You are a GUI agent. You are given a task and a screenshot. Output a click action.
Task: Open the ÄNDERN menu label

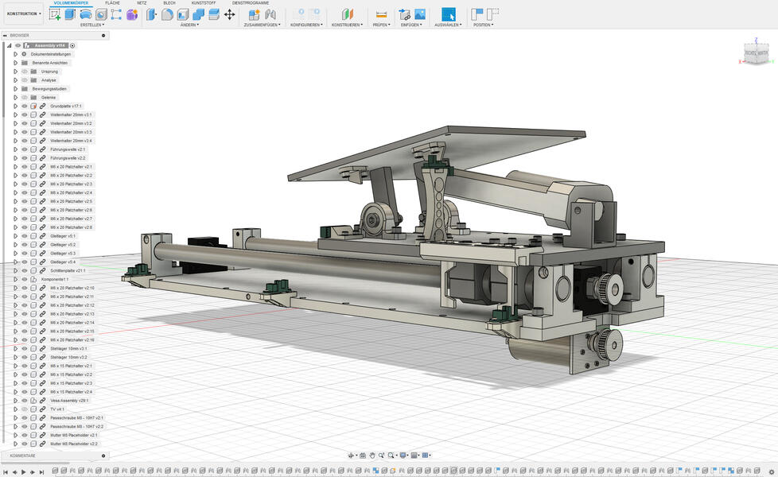189,25
